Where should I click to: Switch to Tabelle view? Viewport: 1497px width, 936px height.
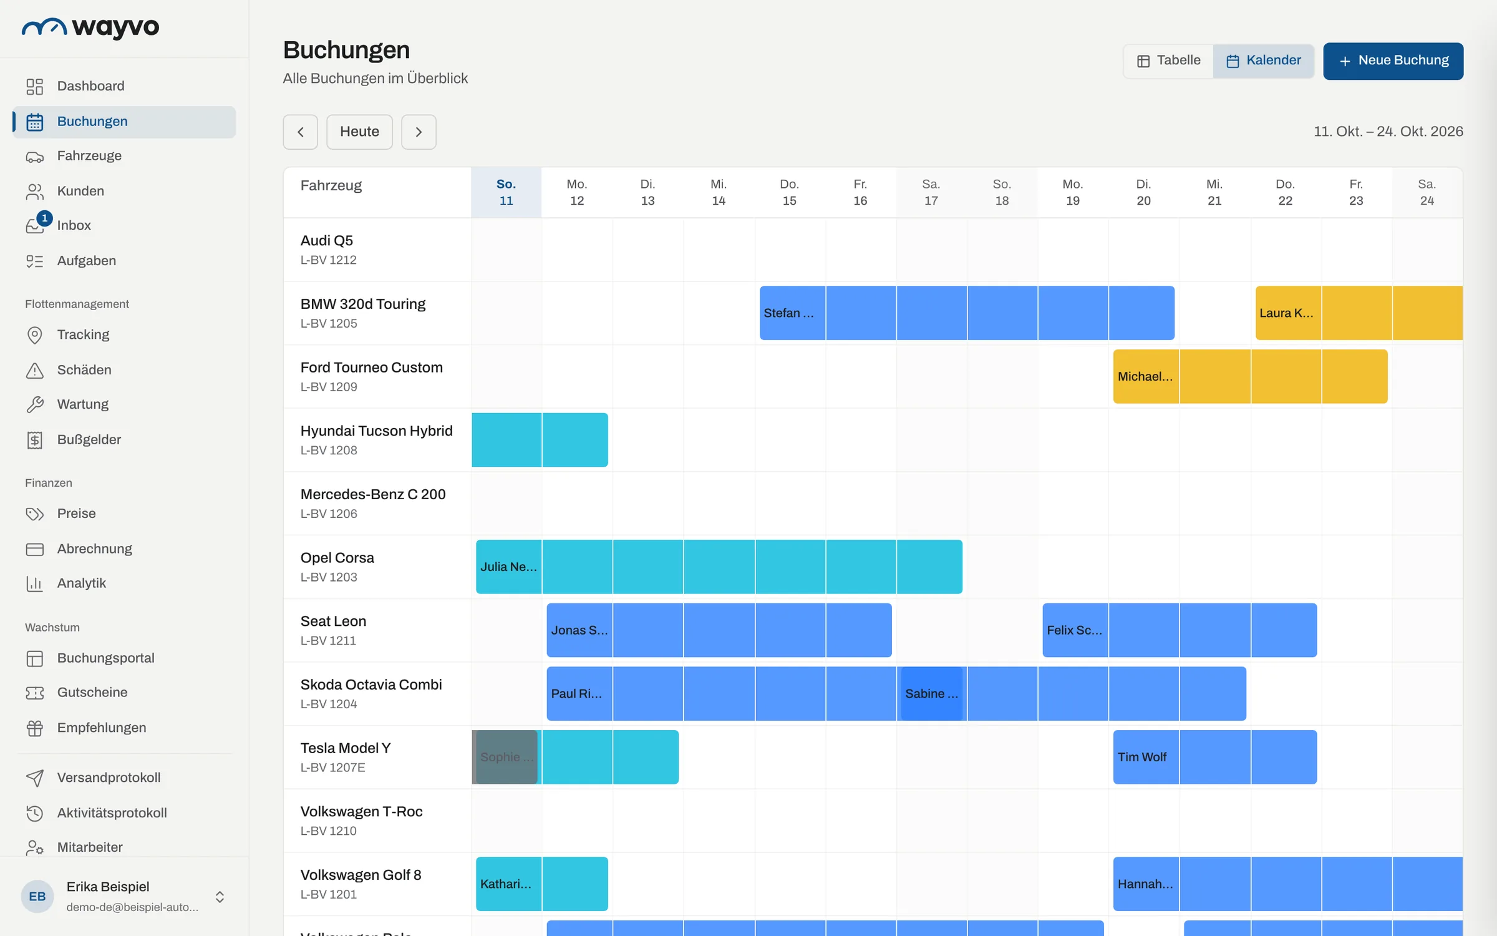(x=1168, y=61)
